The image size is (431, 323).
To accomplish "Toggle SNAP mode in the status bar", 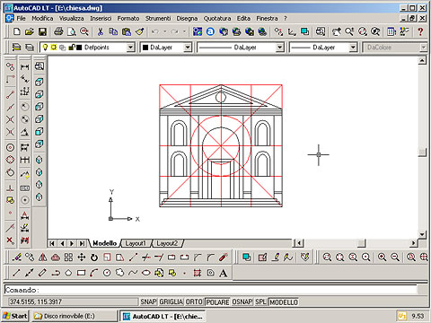I will click(x=148, y=302).
